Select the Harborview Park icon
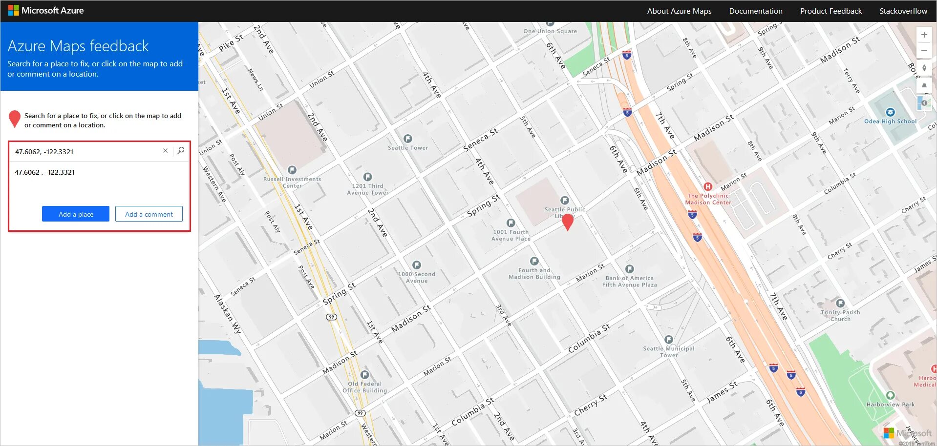937x446 pixels. point(890,395)
